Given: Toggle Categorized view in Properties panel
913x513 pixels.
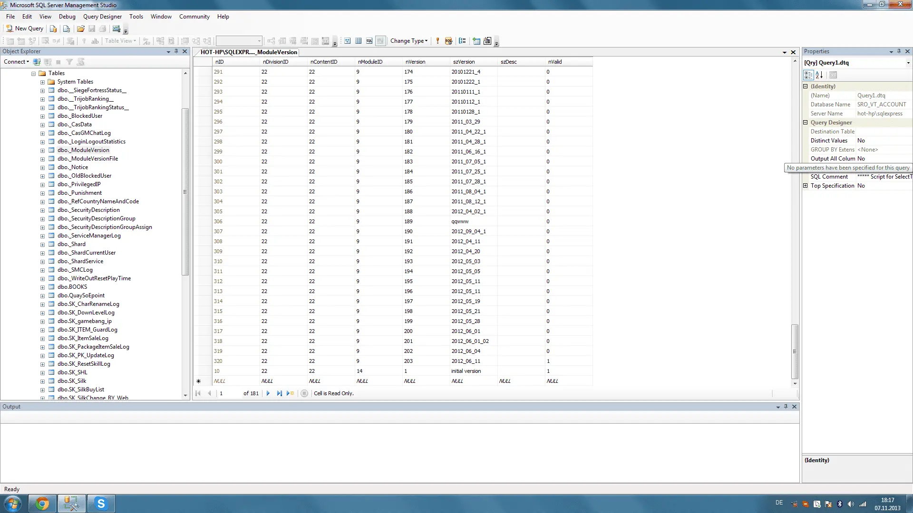Looking at the screenshot, I should [x=808, y=75].
